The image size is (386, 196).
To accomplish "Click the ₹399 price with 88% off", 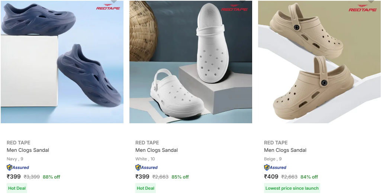I will (x=14, y=177).
